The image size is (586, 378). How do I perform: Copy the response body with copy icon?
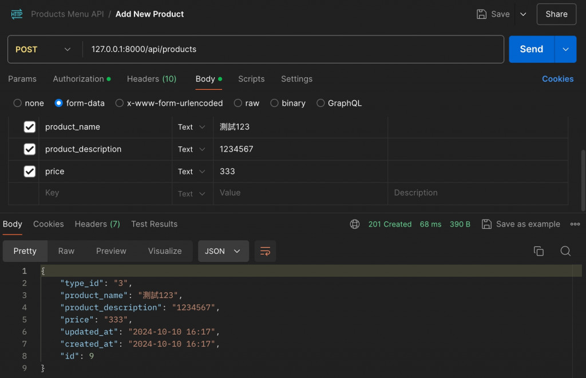538,251
